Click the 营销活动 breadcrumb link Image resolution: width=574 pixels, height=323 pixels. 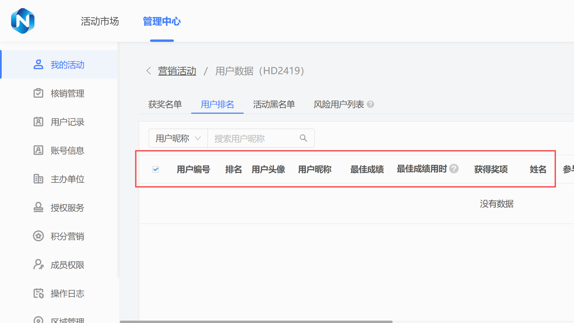point(177,71)
